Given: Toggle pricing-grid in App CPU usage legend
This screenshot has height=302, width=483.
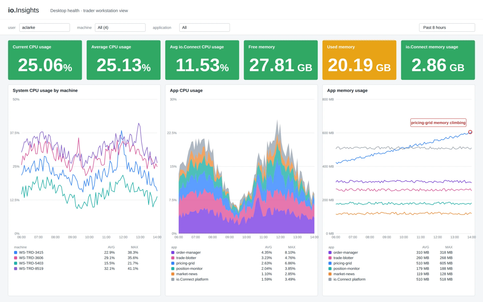Looking at the screenshot, I should click(183, 263).
